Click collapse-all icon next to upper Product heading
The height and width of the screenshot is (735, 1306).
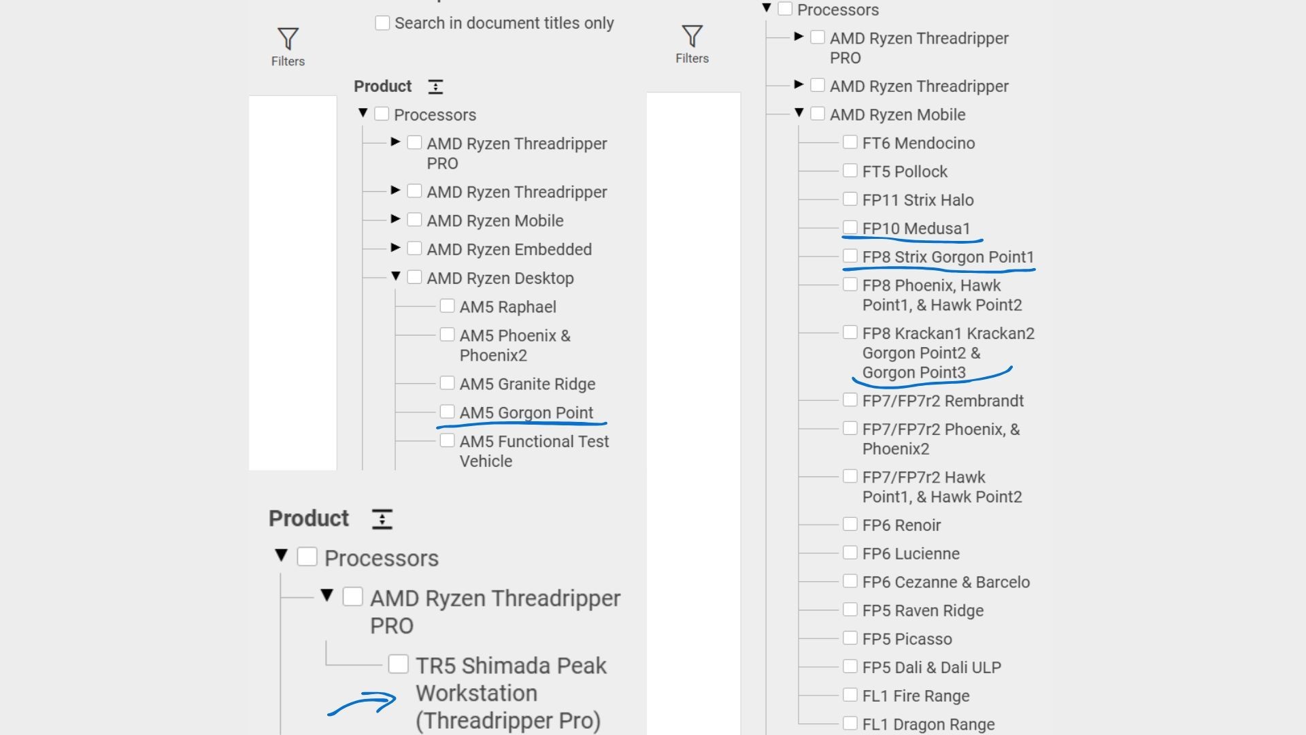[435, 87]
